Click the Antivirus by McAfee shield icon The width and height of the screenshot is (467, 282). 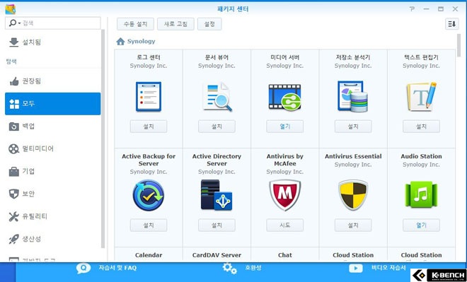click(284, 195)
